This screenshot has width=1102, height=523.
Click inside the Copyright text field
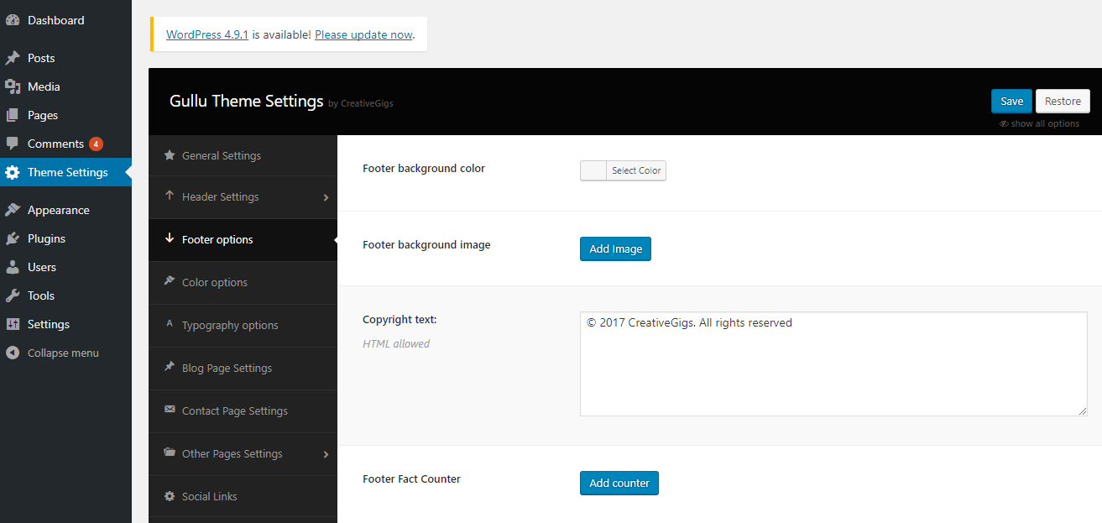[833, 363]
